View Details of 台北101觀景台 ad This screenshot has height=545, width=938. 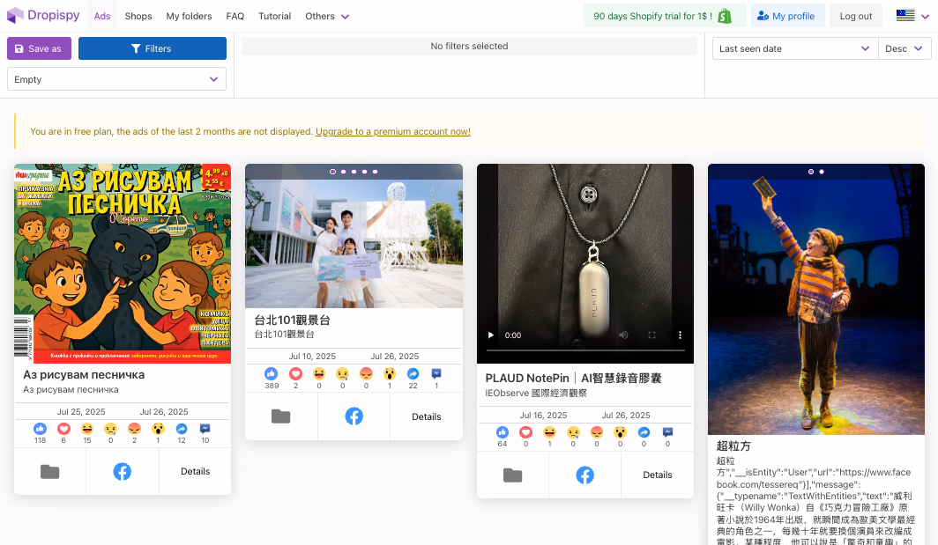pyautogui.click(x=427, y=416)
